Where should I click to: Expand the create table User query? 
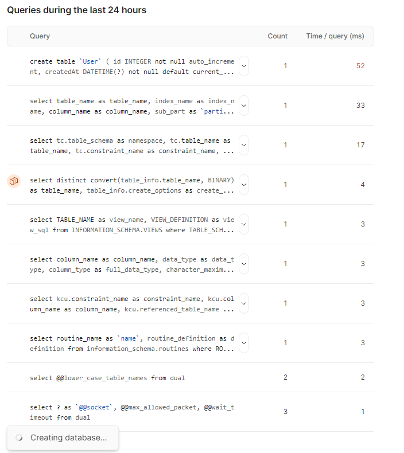pos(244,66)
